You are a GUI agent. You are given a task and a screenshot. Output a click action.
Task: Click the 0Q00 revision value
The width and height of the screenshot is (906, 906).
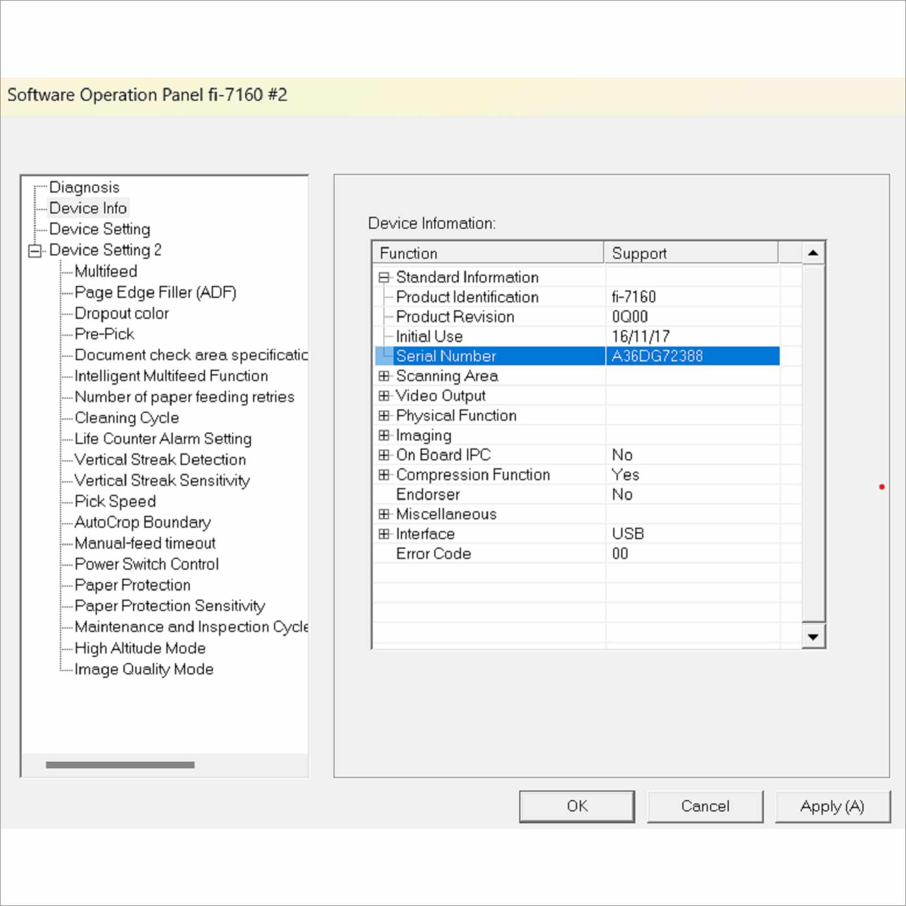630,317
